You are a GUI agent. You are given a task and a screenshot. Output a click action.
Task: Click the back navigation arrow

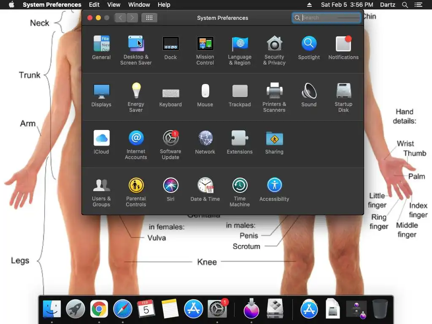coord(120,18)
